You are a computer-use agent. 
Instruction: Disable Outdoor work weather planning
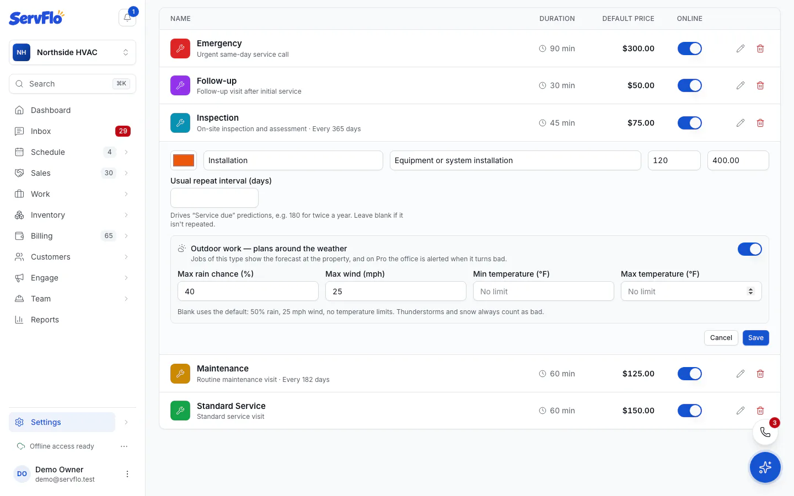[750, 249]
